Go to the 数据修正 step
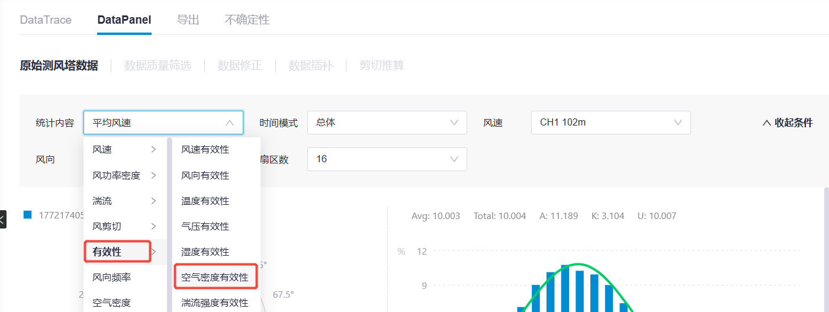Viewport: 829px width, 312px height. coord(239,66)
